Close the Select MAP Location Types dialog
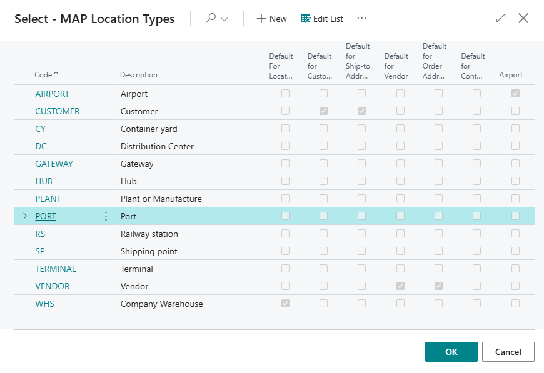544x373 pixels. [x=523, y=19]
